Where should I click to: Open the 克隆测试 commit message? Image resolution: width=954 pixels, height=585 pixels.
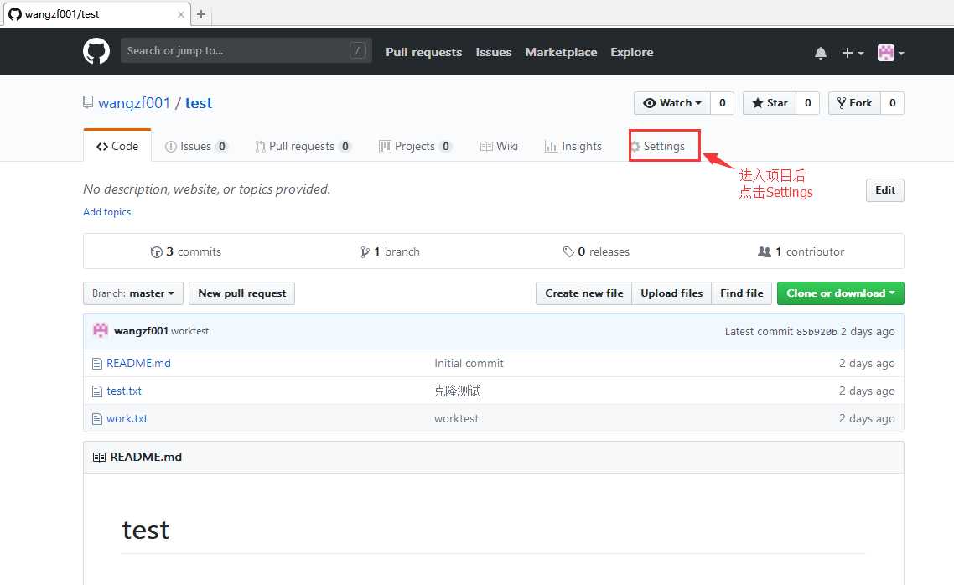point(457,391)
